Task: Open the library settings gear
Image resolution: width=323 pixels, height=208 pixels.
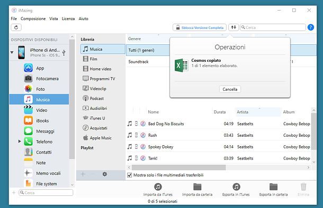Action: [105, 174]
